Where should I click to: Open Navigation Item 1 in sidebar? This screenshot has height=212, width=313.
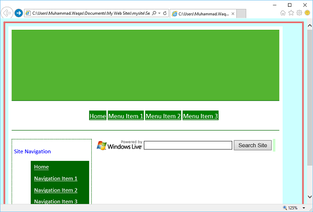point(55,179)
